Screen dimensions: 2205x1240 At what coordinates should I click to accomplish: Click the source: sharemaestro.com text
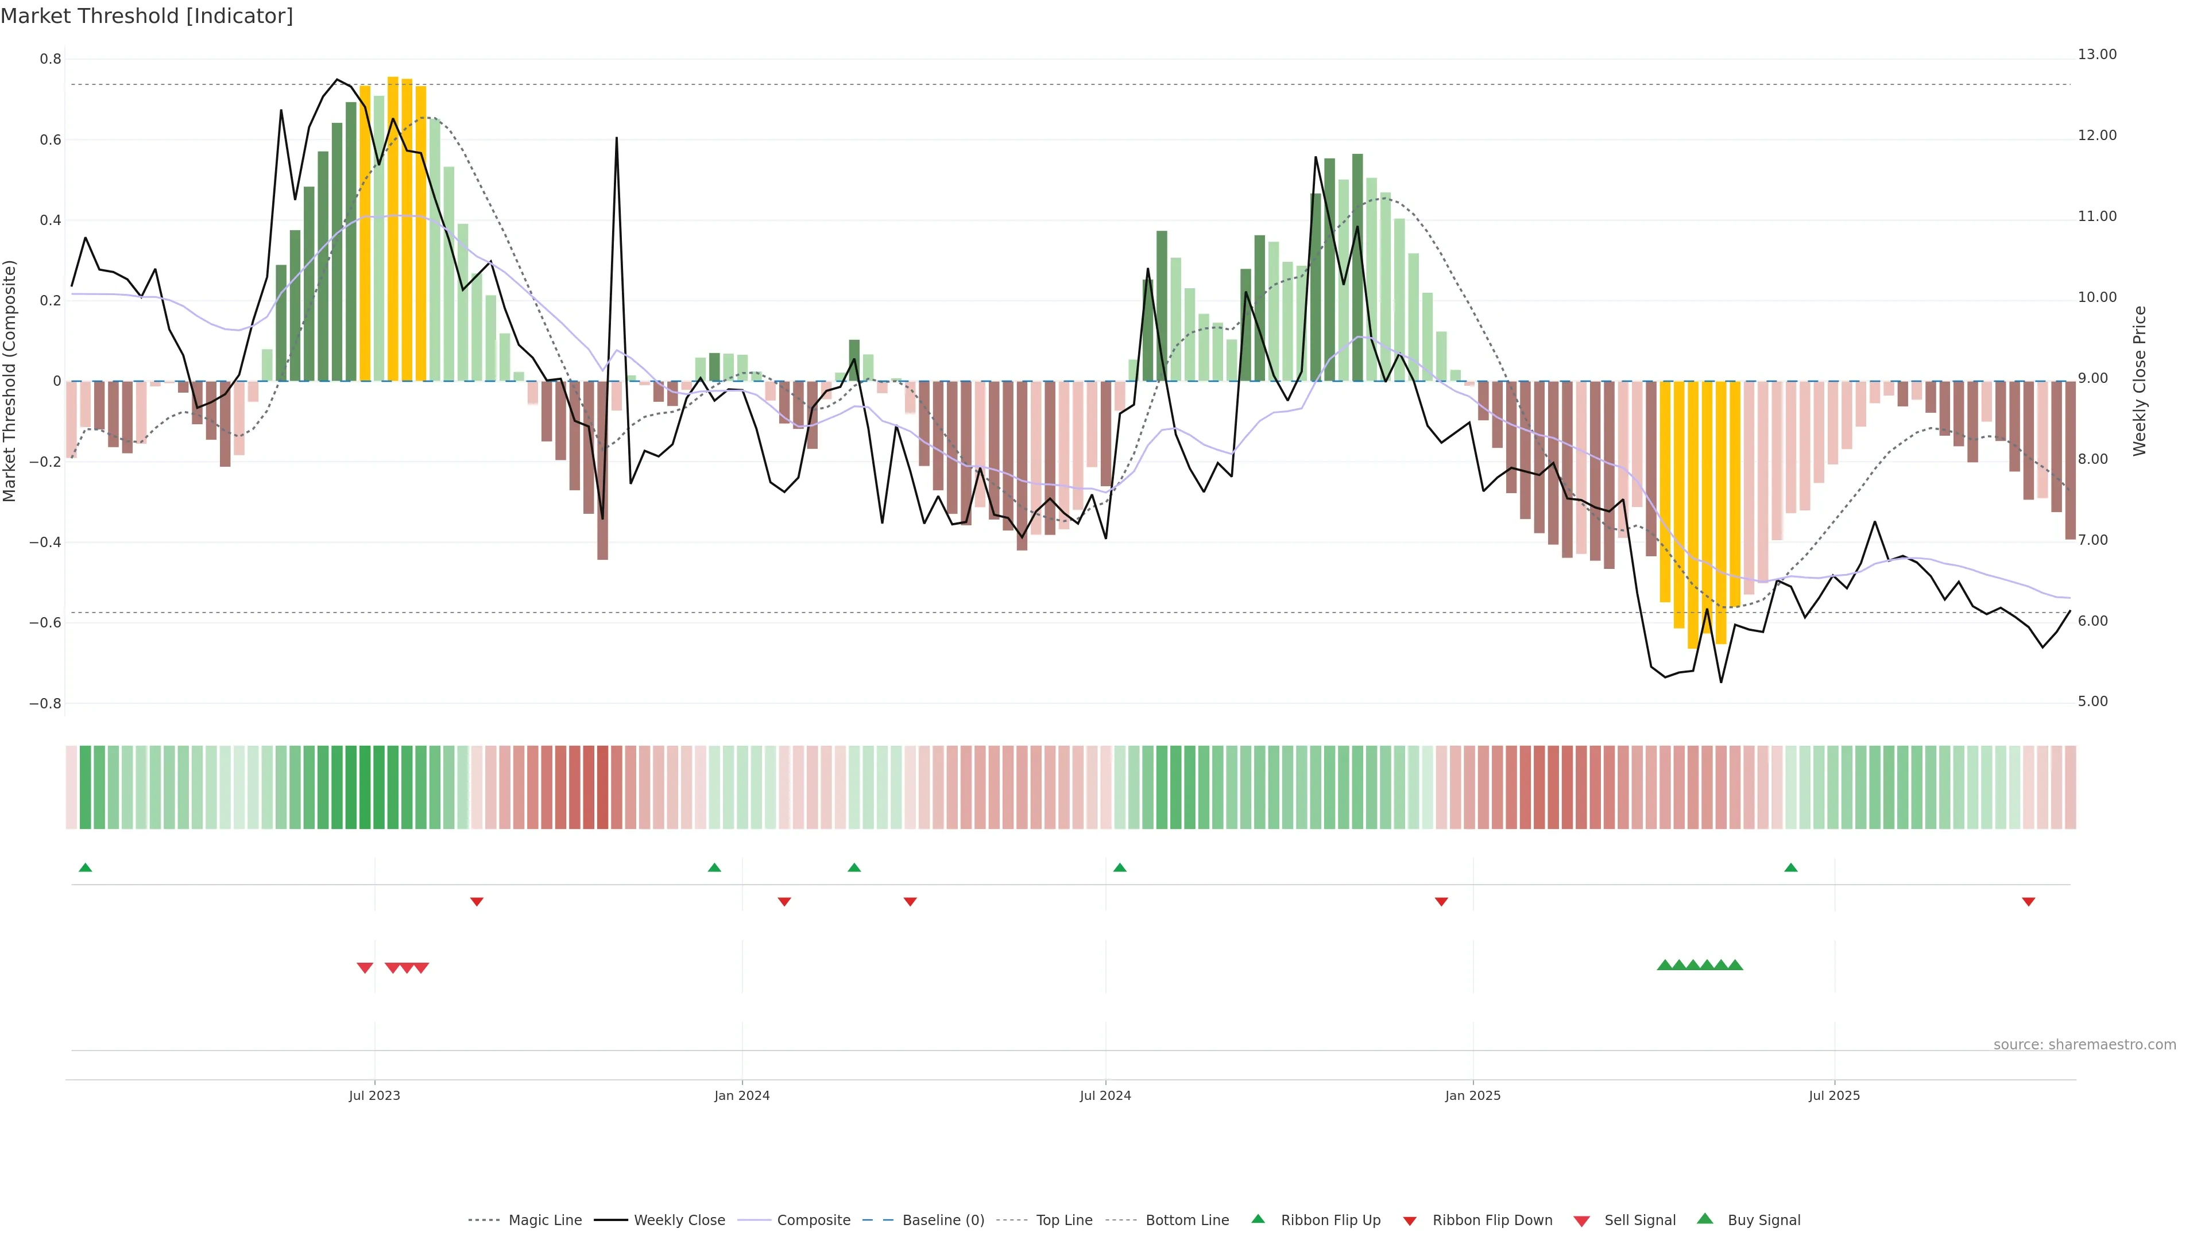point(2084,1044)
